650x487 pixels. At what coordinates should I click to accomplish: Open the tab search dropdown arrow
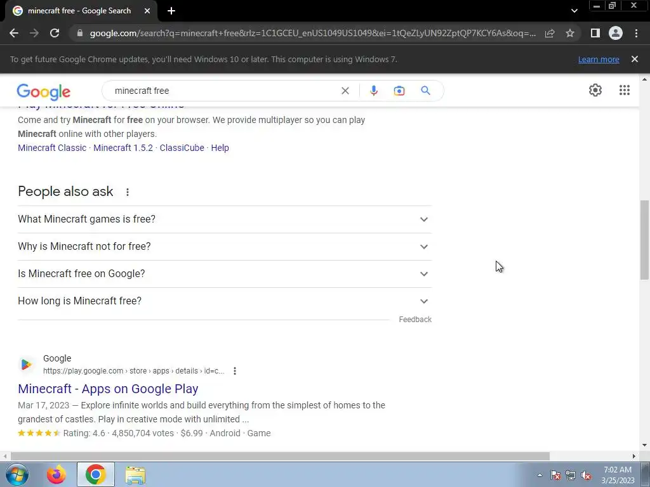(x=574, y=11)
